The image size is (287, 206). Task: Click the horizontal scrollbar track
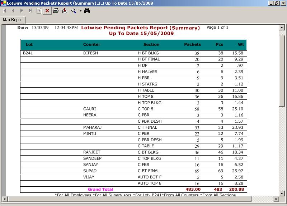click(143, 198)
